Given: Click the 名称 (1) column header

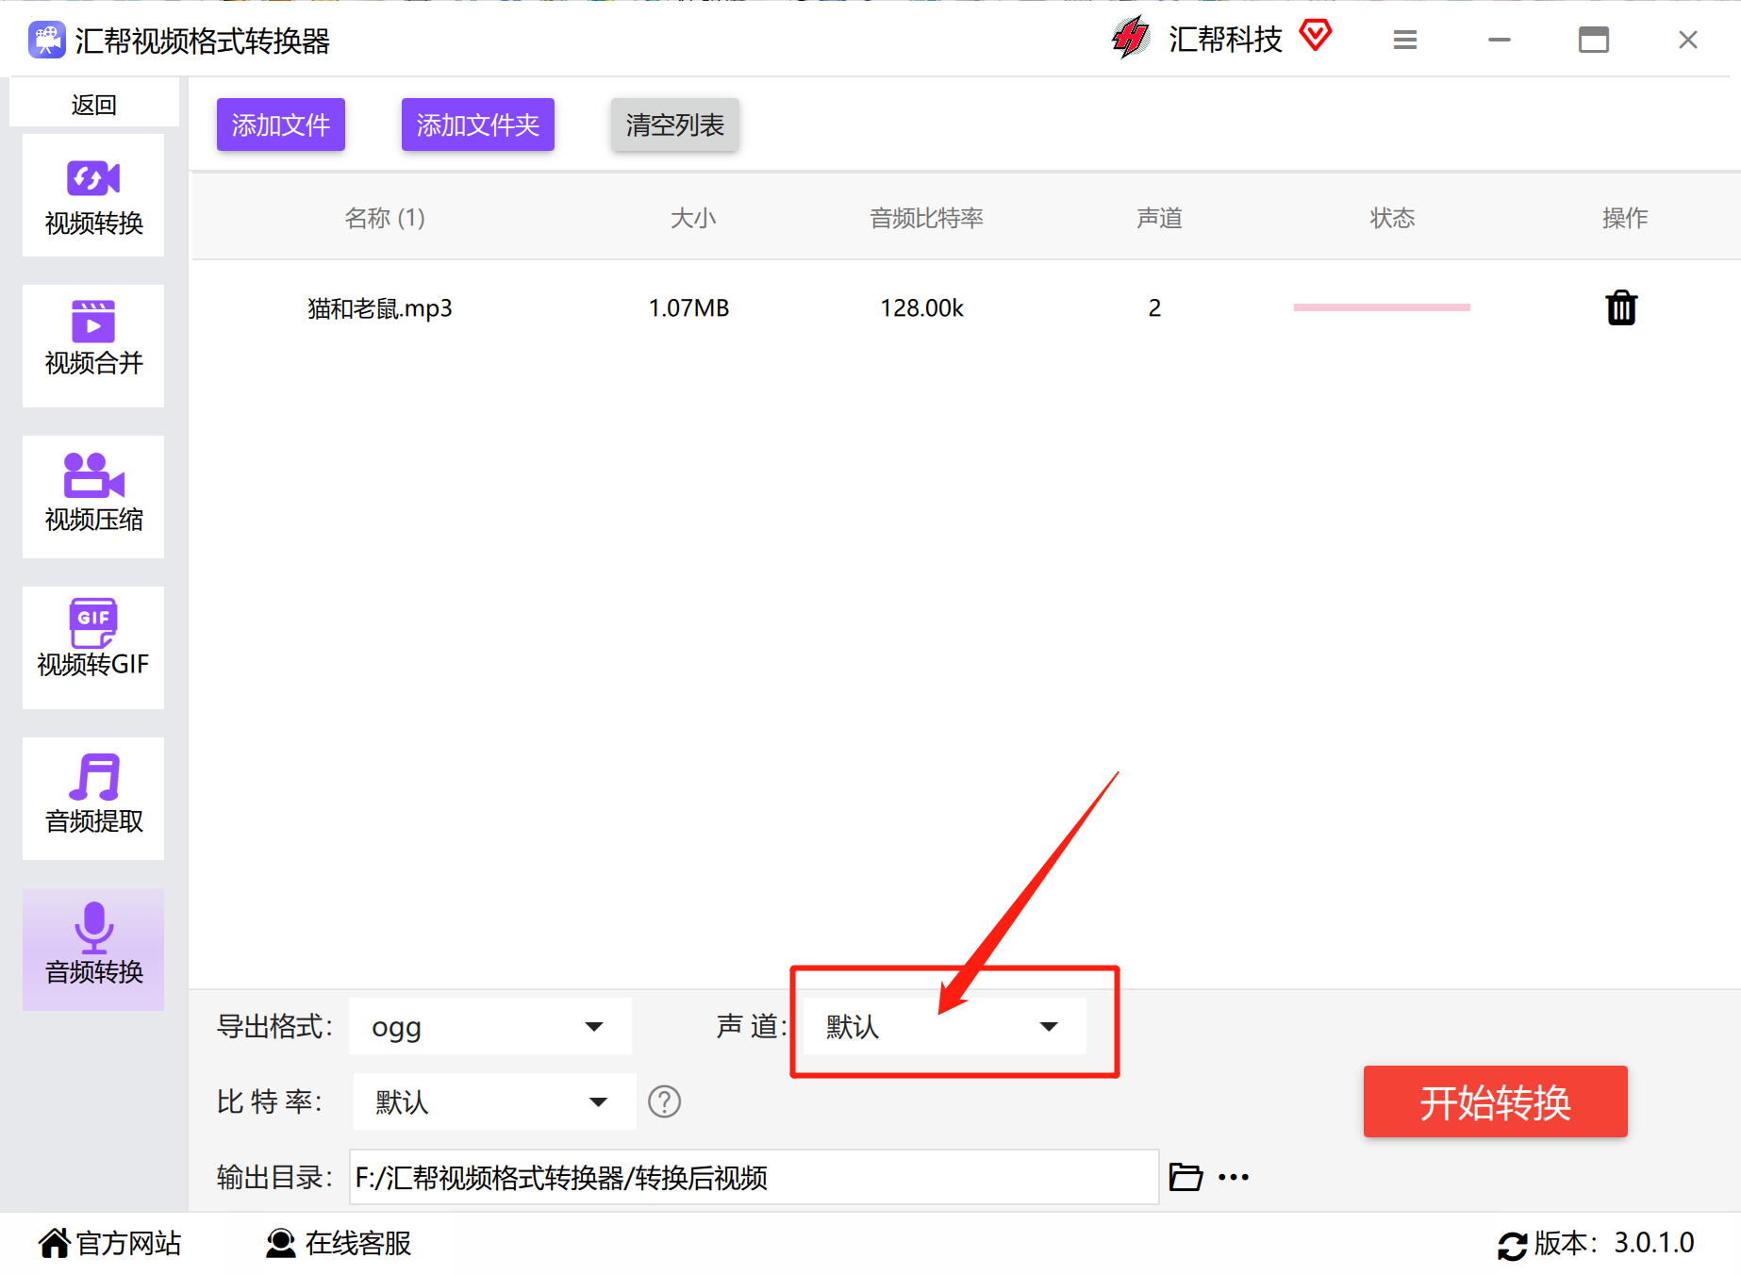Looking at the screenshot, I should click(385, 218).
